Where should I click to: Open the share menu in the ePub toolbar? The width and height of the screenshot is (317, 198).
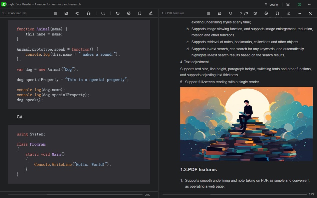coord(77,13)
